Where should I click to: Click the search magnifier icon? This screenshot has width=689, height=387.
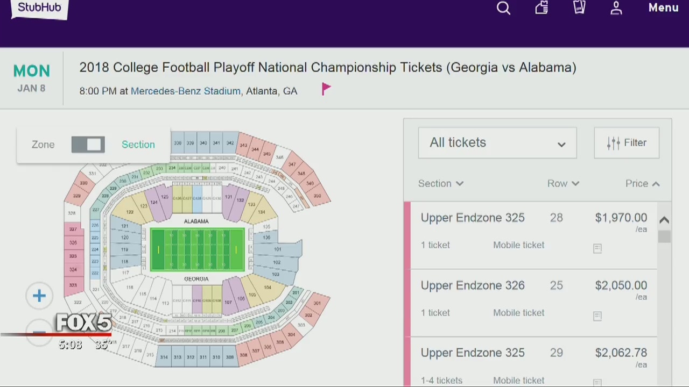[503, 8]
